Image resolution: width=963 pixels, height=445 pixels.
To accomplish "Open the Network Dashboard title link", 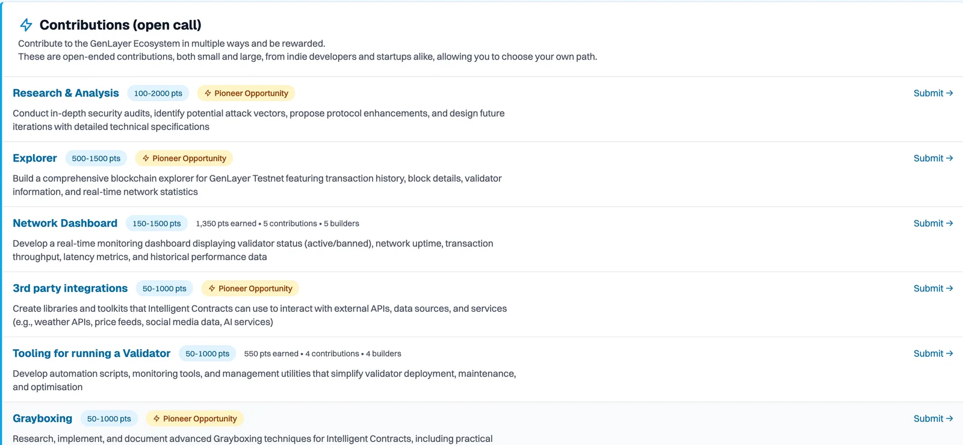I will (x=65, y=223).
